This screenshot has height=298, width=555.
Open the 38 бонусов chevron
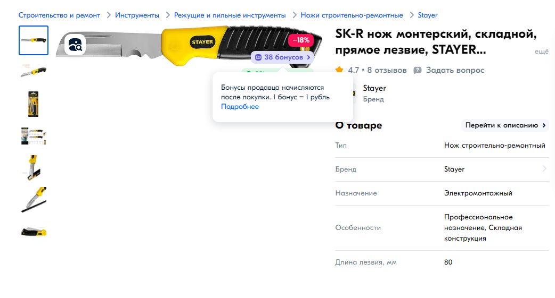(x=308, y=57)
